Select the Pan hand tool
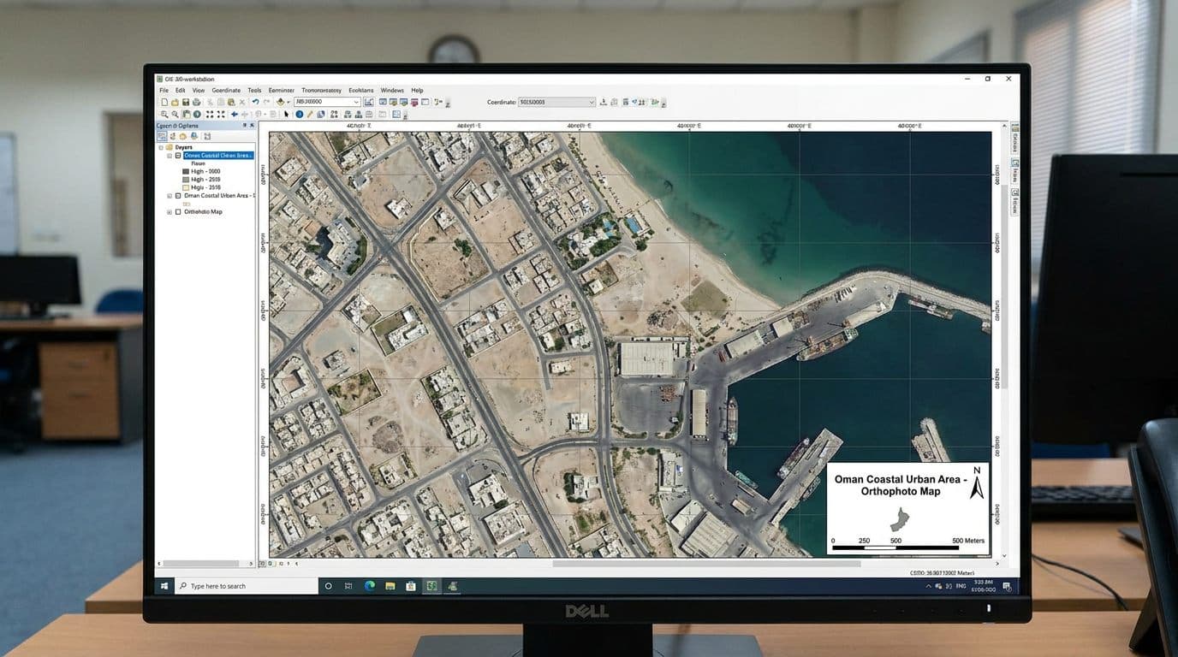This screenshot has width=1178, height=657. point(186,114)
